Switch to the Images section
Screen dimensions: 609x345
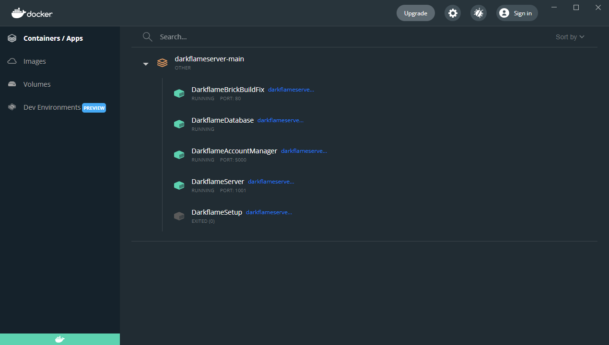point(34,61)
